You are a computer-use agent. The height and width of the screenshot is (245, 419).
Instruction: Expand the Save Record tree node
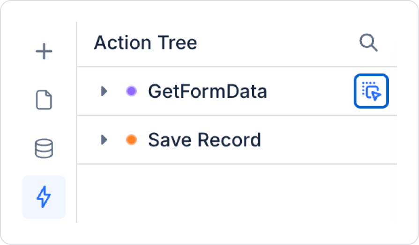[x=104, y=140]
